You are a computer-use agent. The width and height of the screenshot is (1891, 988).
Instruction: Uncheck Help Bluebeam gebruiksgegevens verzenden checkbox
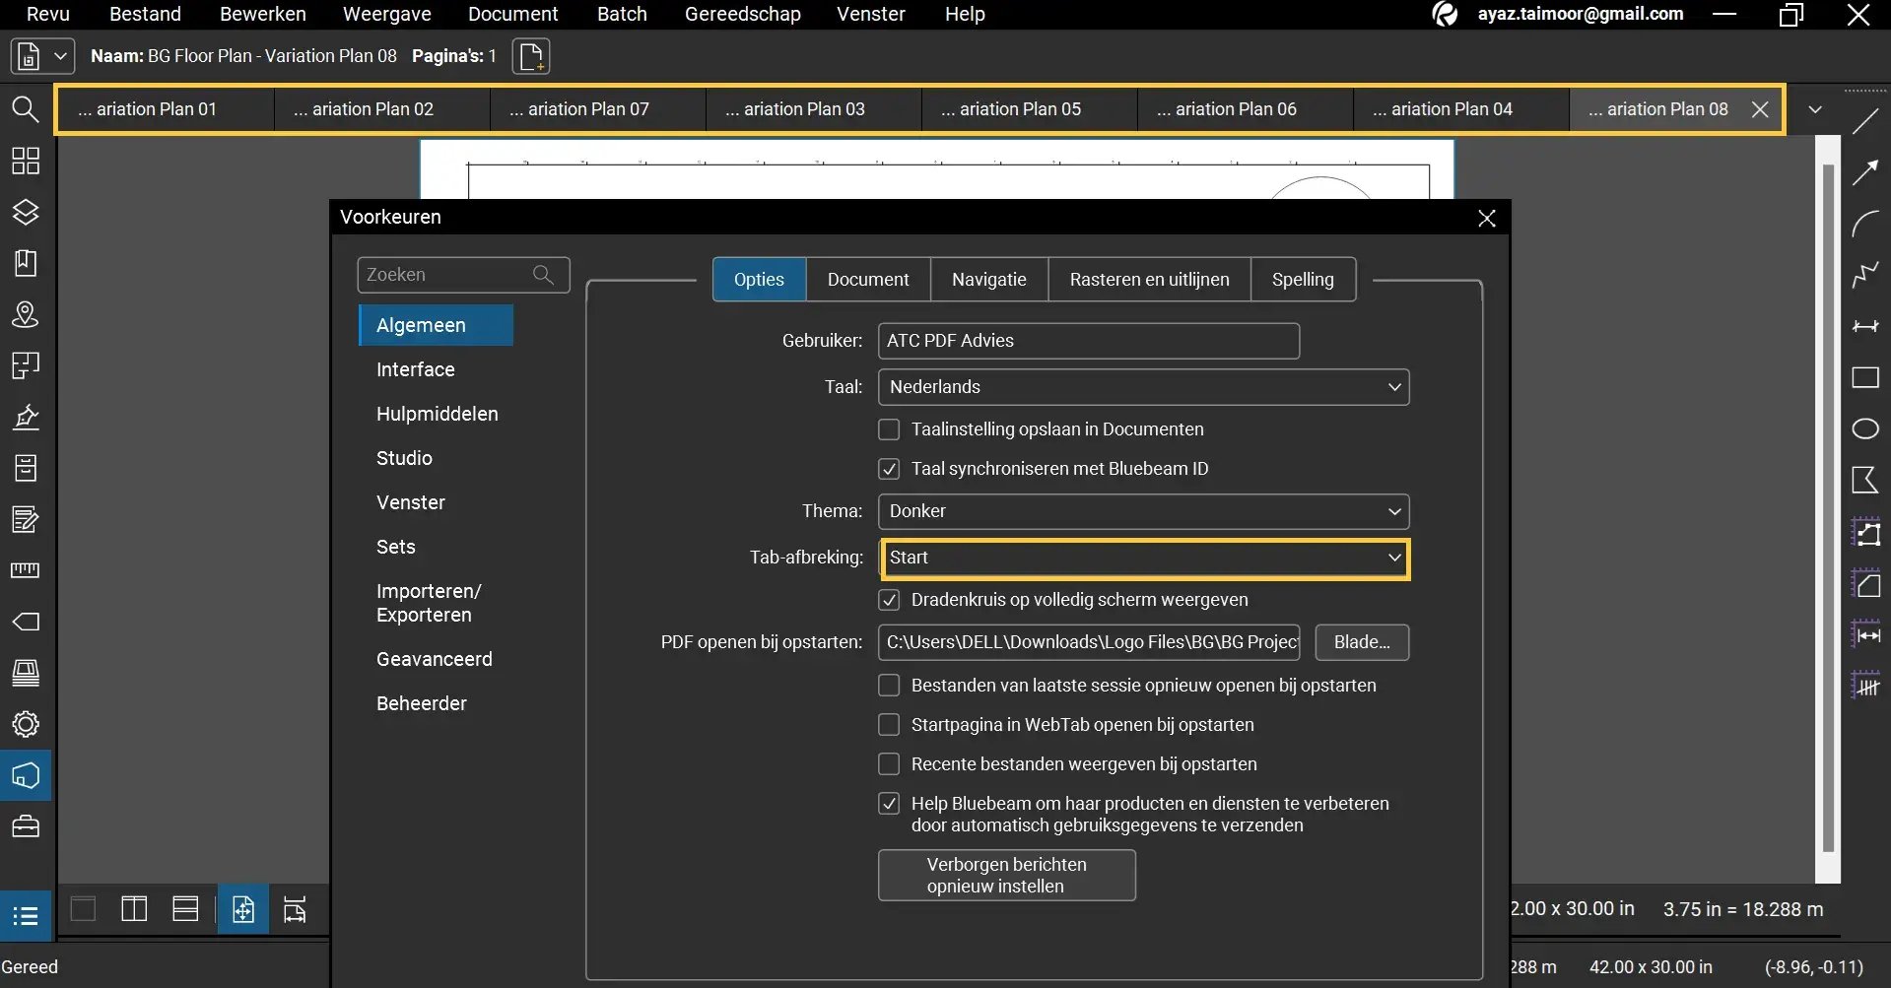[889, 804]
